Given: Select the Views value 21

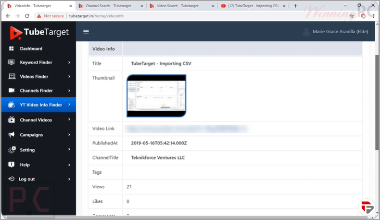Looking at the screenshot, I should [x=129, y=187].
